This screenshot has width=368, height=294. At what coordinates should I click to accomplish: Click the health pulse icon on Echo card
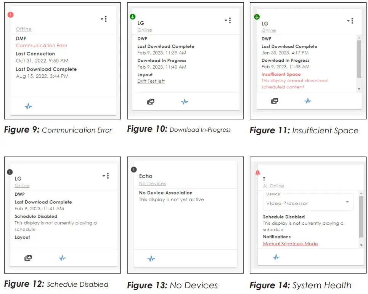(x=151, y=259)
